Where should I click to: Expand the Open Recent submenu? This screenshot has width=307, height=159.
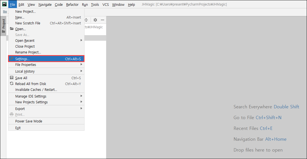pos(46,40)
